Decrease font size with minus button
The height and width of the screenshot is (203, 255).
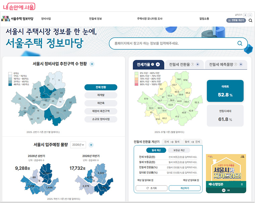tap(251, 15)
